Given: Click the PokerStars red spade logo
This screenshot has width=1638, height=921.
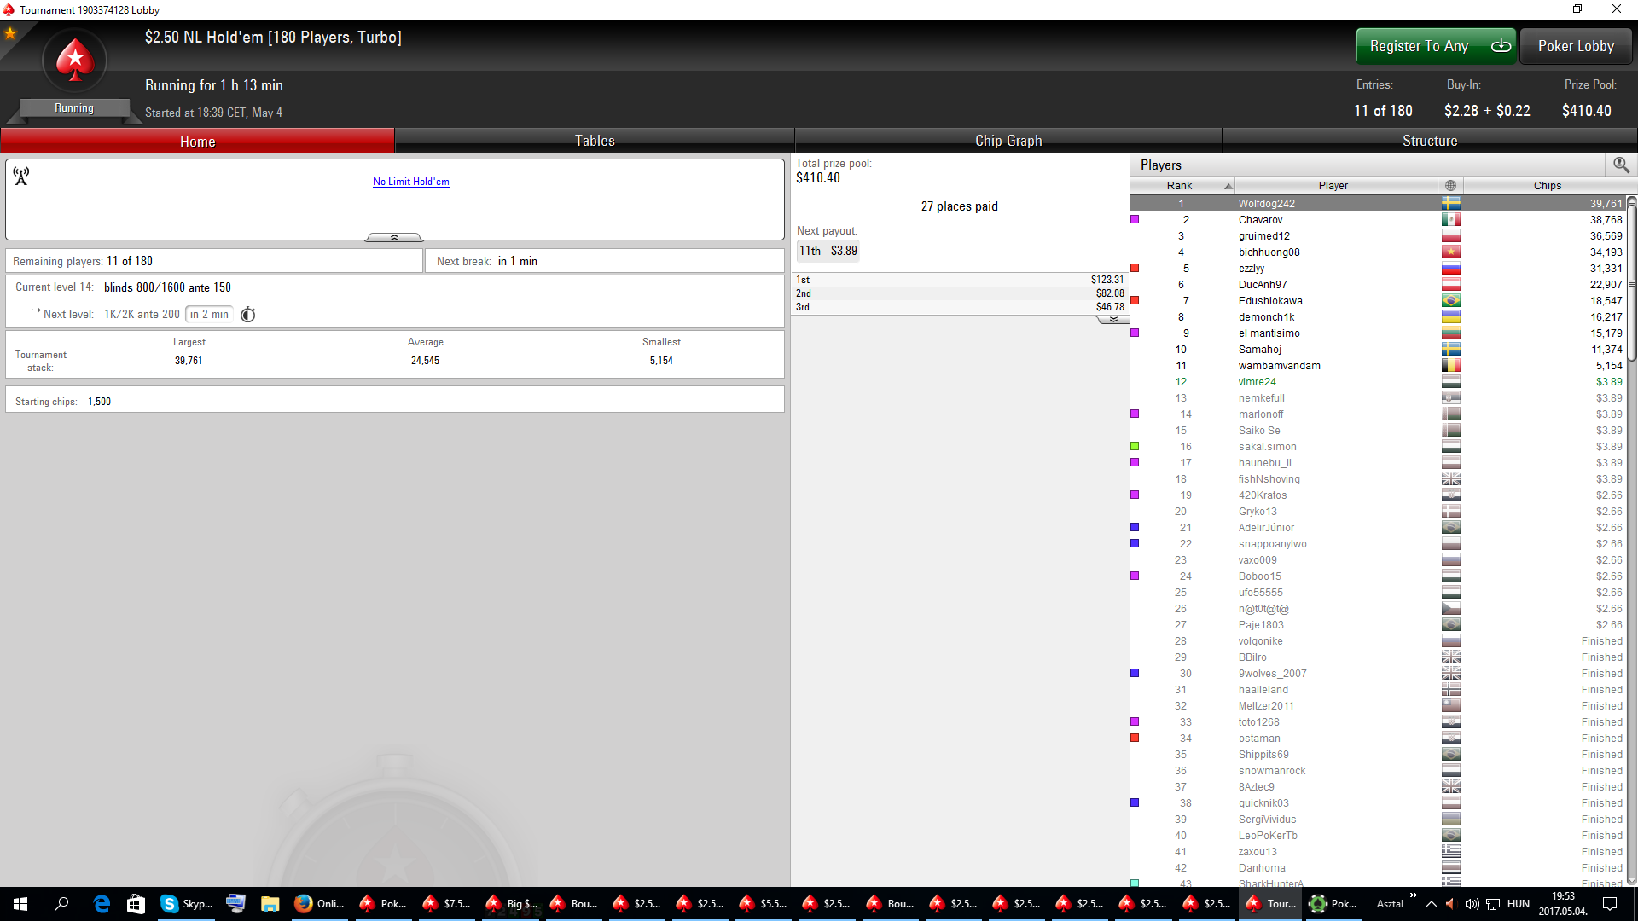Looking at the screenshot, I should click(x=75, y=61).
